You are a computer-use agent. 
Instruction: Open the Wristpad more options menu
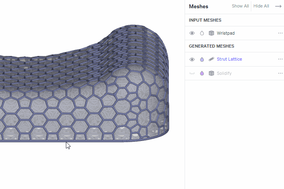[x=280, y=33]
